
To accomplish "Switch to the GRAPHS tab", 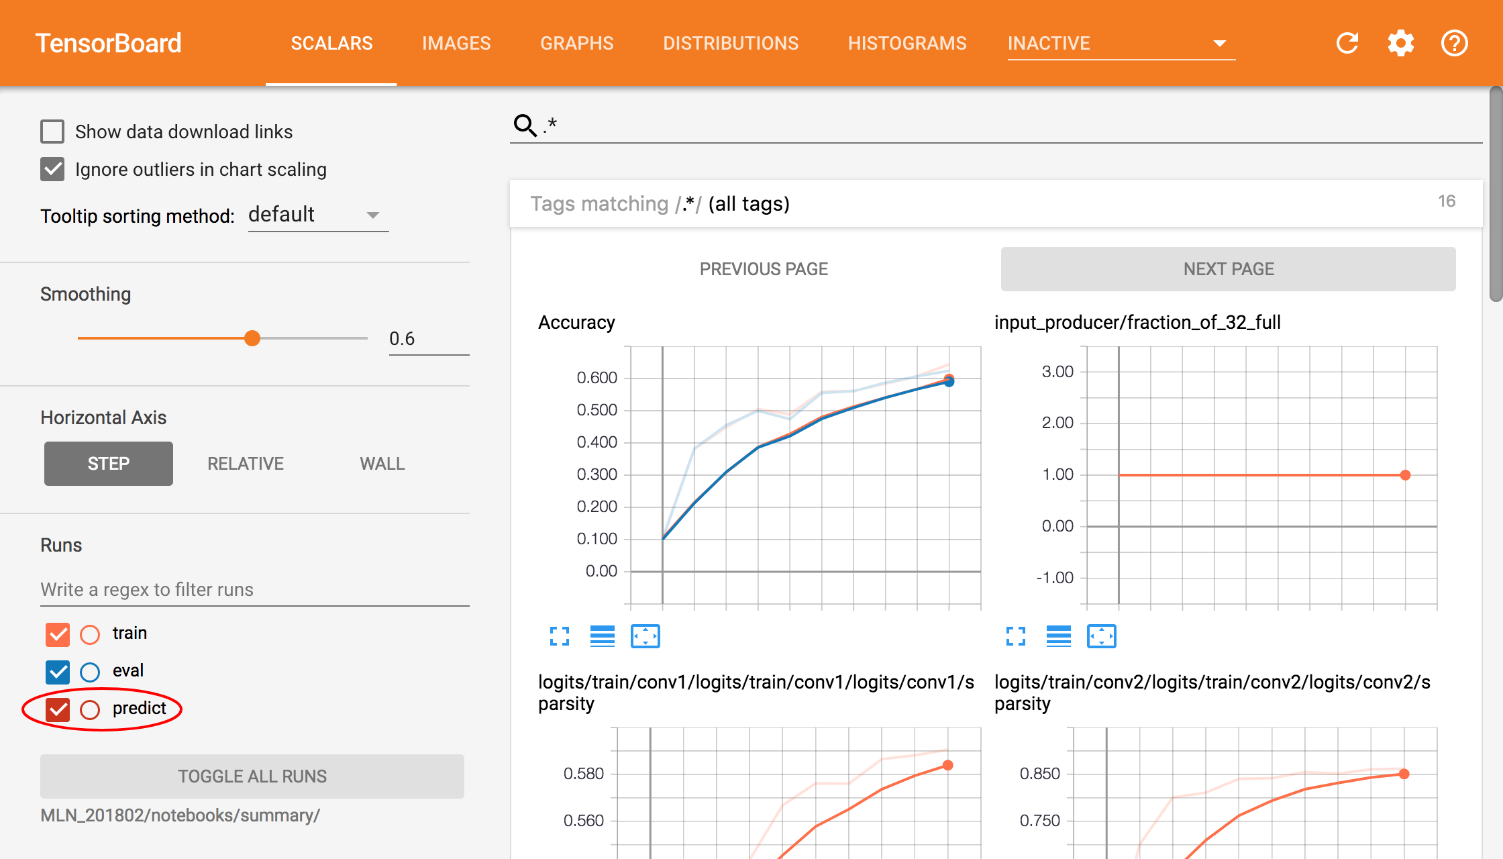I will pyautogui.click(x=576, y=44).
